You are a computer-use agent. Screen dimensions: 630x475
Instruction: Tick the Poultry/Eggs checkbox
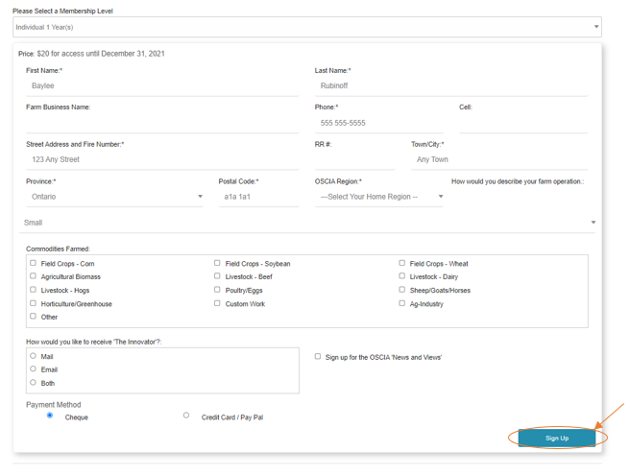pos(217,290)
